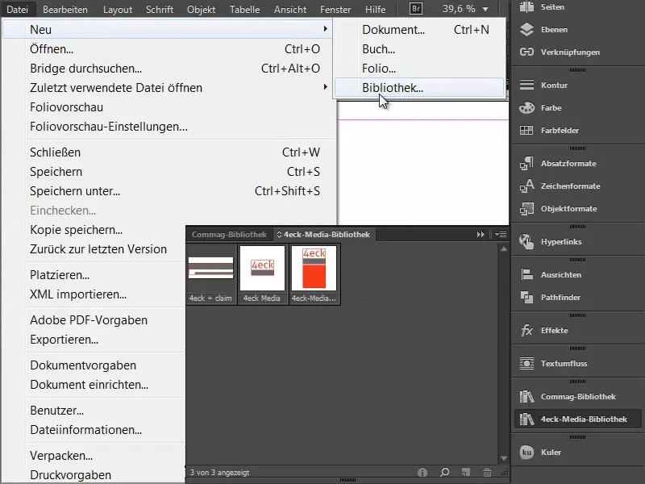Click the new library item icon
Screen dimensions: 645x484
click(x=466, y=472)
